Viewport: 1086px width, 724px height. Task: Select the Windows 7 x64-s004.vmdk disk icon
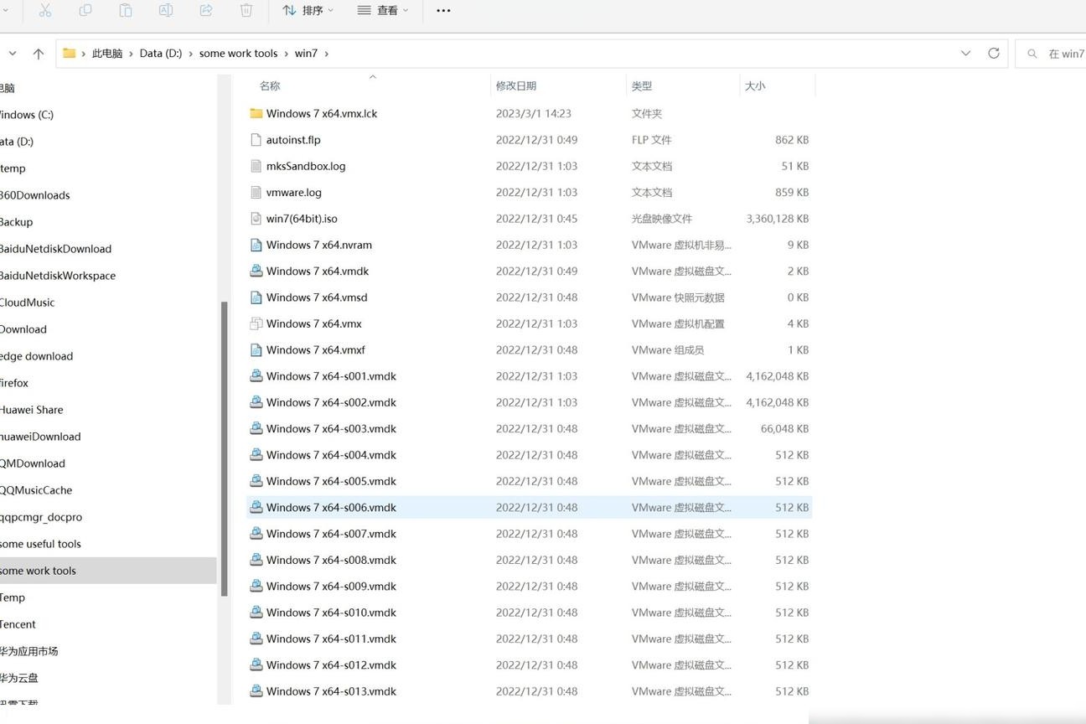coord(256,454)
